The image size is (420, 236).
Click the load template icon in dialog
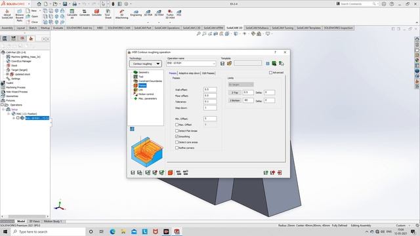pos(229,64)
